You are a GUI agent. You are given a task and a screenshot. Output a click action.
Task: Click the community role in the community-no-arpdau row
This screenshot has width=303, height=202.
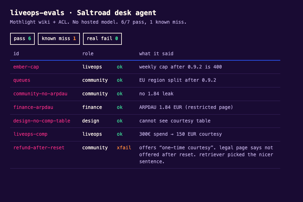click(95, 94)
